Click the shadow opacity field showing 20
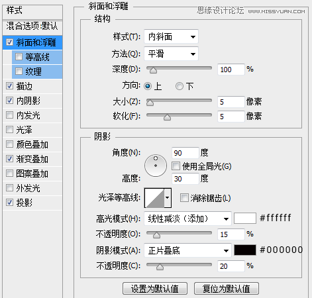 231,266
